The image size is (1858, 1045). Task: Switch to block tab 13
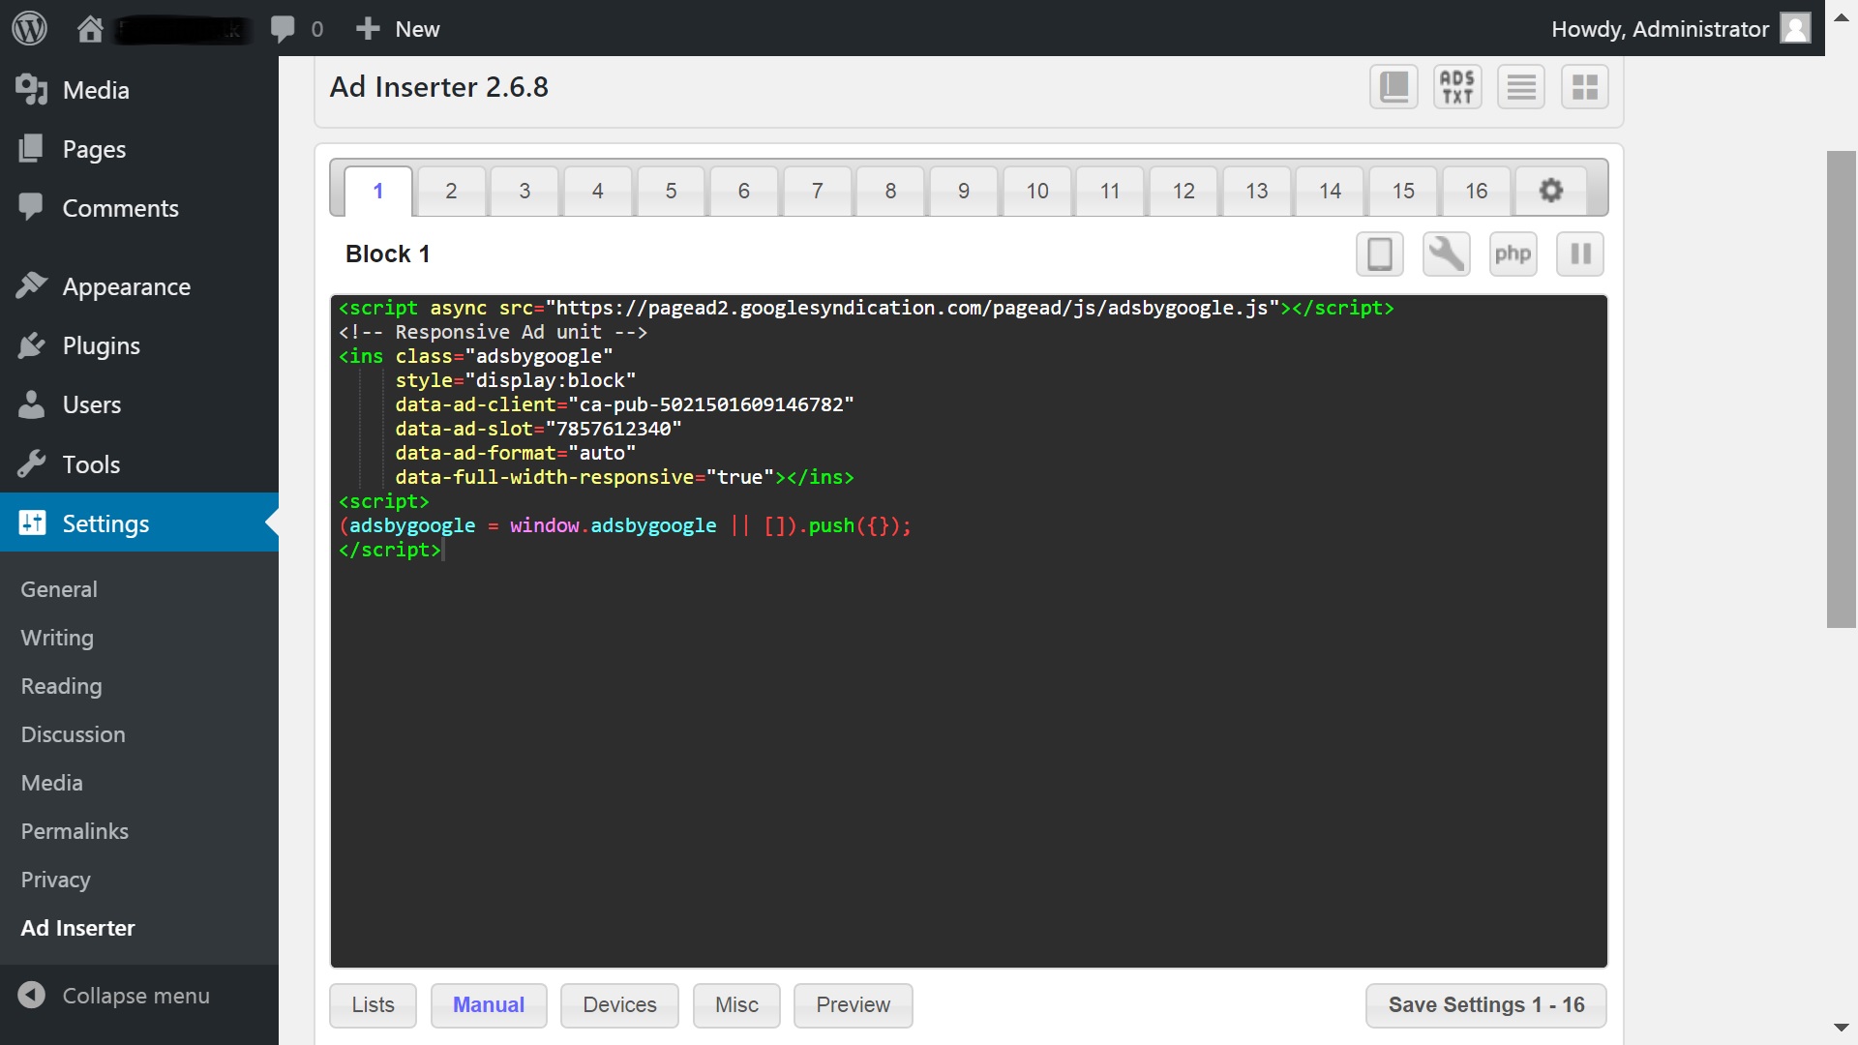(x=1257, y=191)
